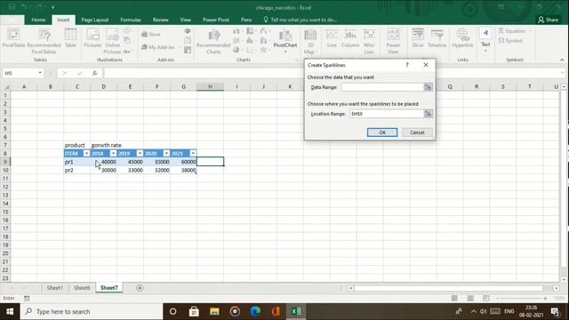Open Power View
The width and height of the screenshot is (569, 320).
[x=393, y=42]
